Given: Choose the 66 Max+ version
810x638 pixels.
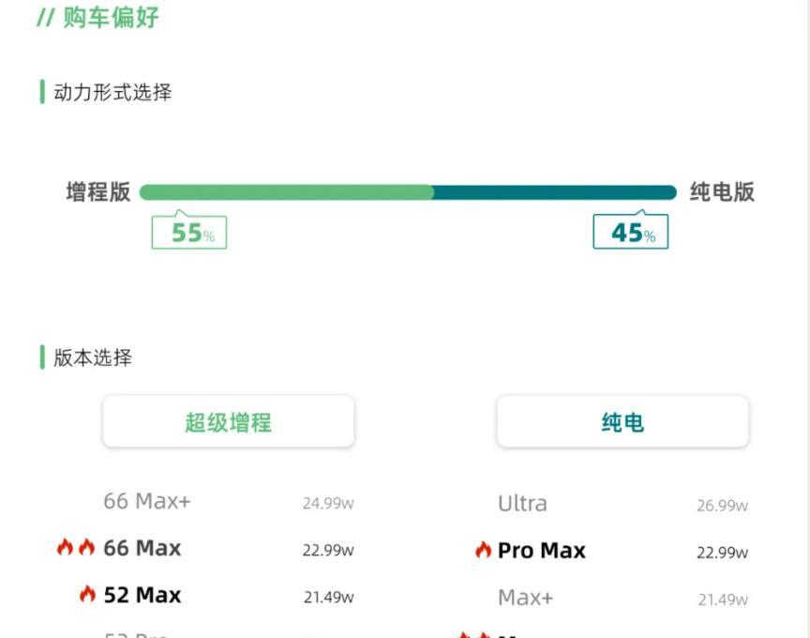Looking at the screenshot, I should point(147,502).
